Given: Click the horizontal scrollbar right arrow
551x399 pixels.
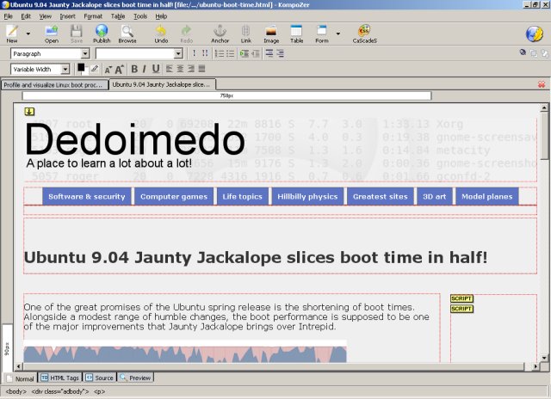Looking at the screenshot, I should click(x=536, y=366).
